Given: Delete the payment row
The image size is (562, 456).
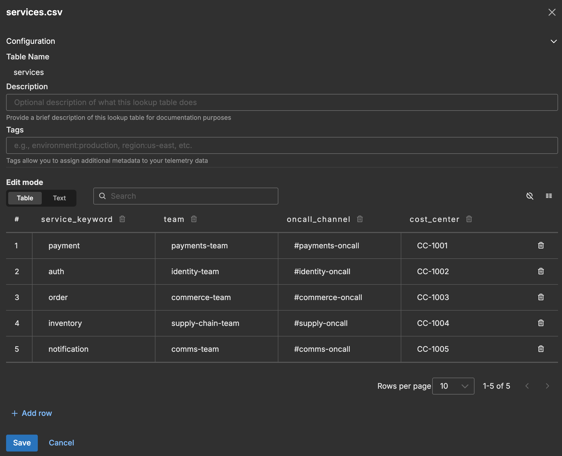Looking at the screenshot, I should (541, 245).
